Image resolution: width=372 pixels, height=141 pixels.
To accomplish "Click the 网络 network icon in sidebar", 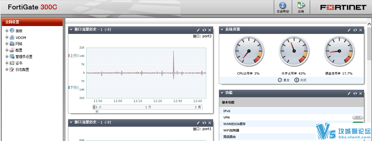I will (12, 44).
